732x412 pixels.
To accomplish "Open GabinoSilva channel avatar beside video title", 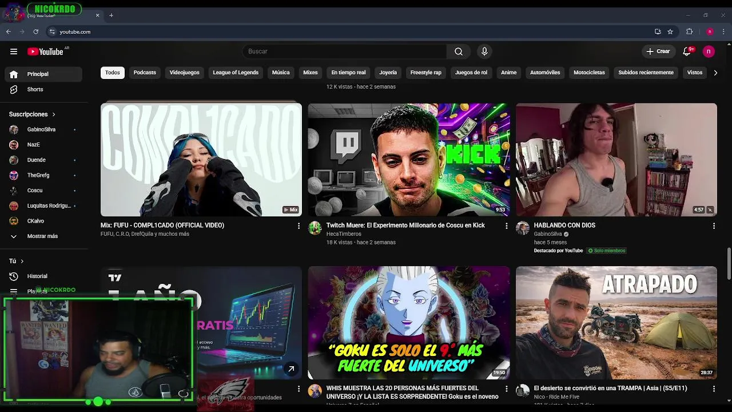I will pyautogui.click(x=523, y=228).
